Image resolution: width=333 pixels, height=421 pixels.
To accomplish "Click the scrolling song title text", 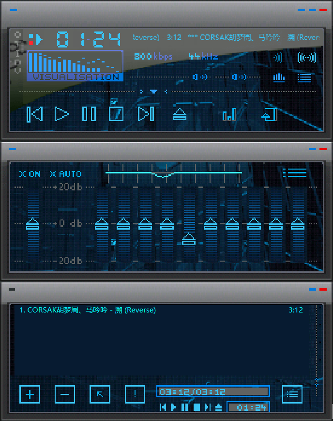I will [x=226, y=37].
